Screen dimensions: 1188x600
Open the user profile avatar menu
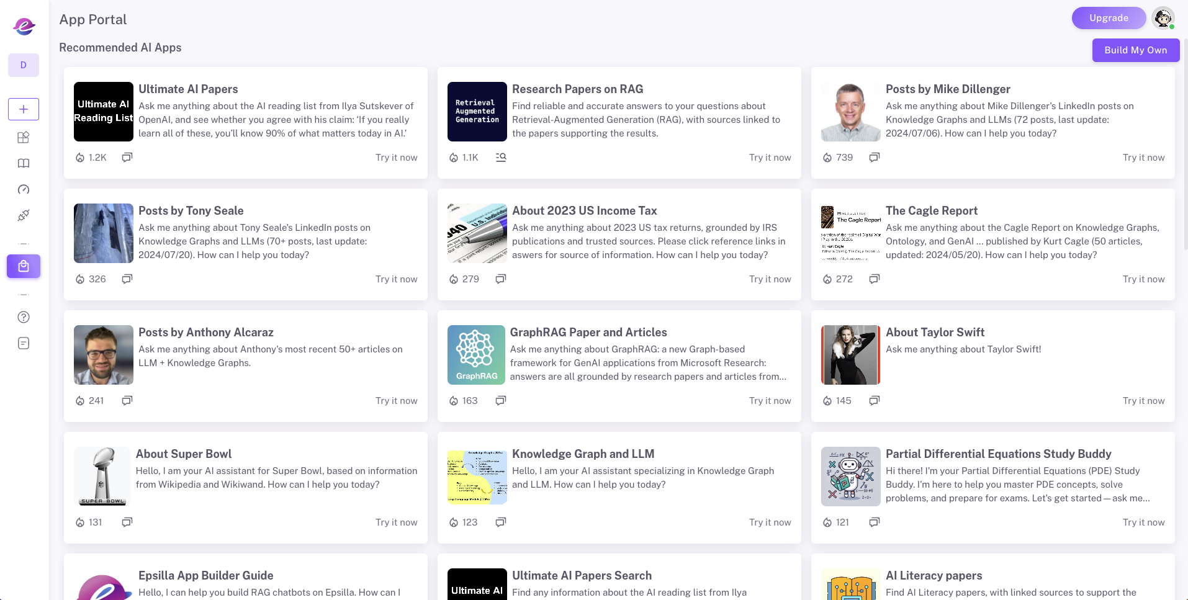(x=1163, y=18)
